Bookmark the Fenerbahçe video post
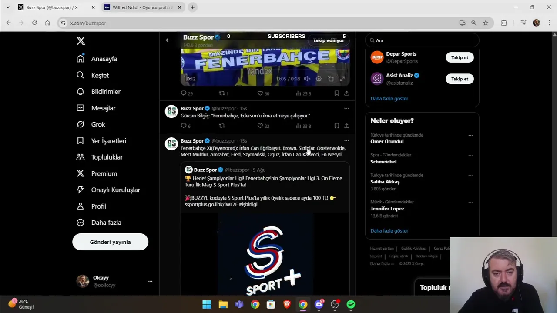 tap(337, 93)
